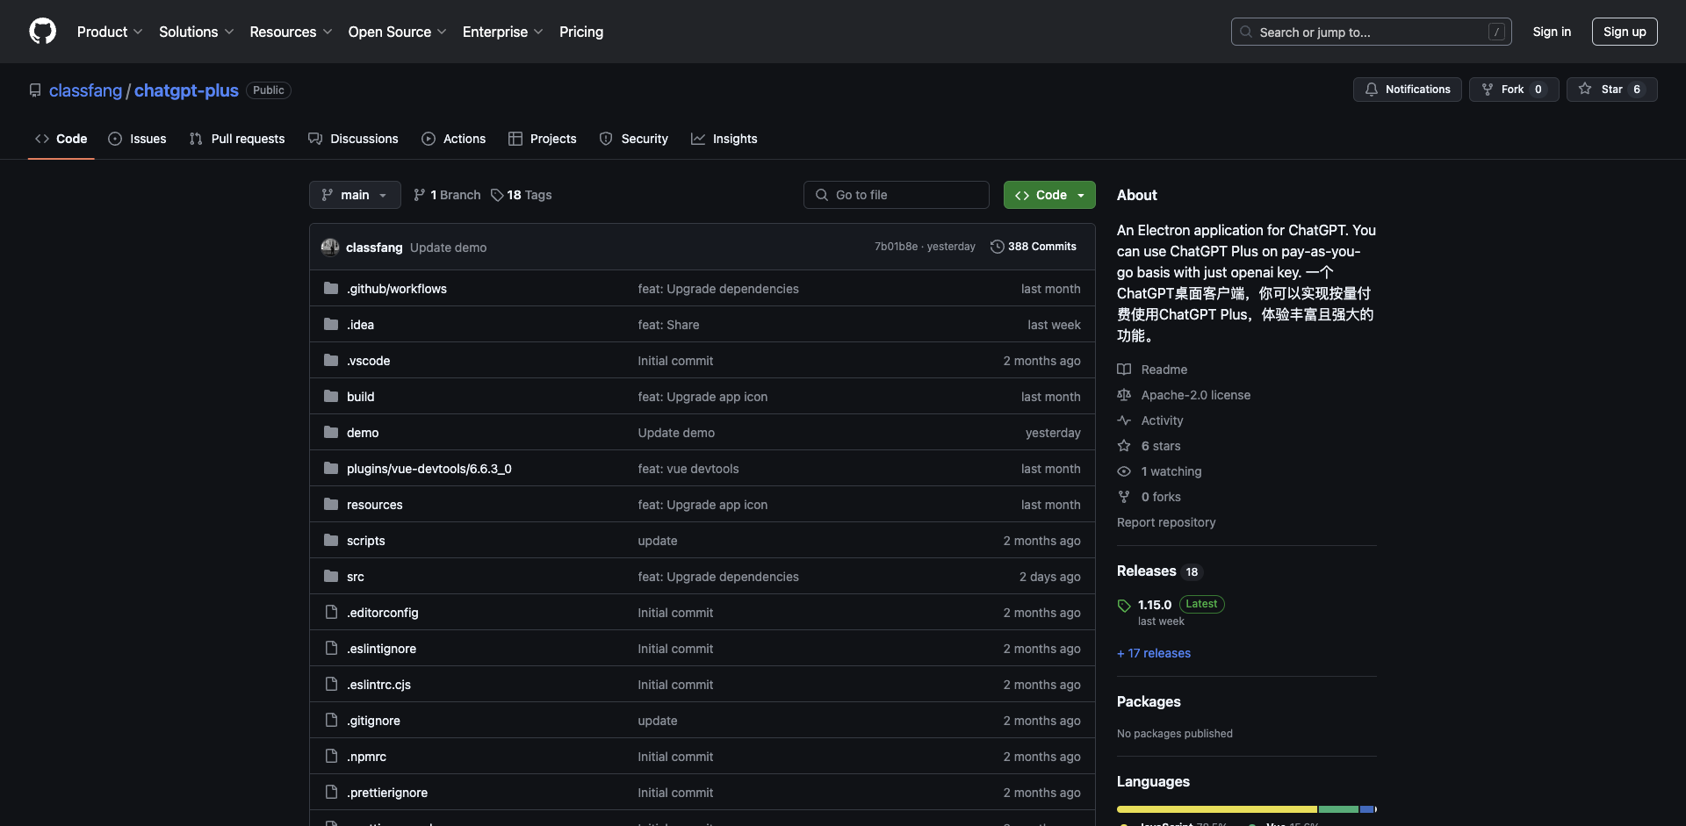
Task: Click the scale icon beside Apache-2.0 license
Action: [x=1124, y=394]
